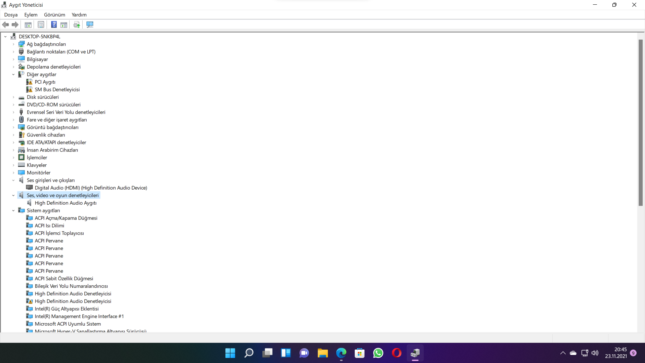Open WhatsApp from the taskbar

(378, 353)
